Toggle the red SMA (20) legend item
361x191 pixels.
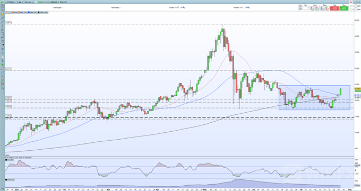[x=22, y=12]
